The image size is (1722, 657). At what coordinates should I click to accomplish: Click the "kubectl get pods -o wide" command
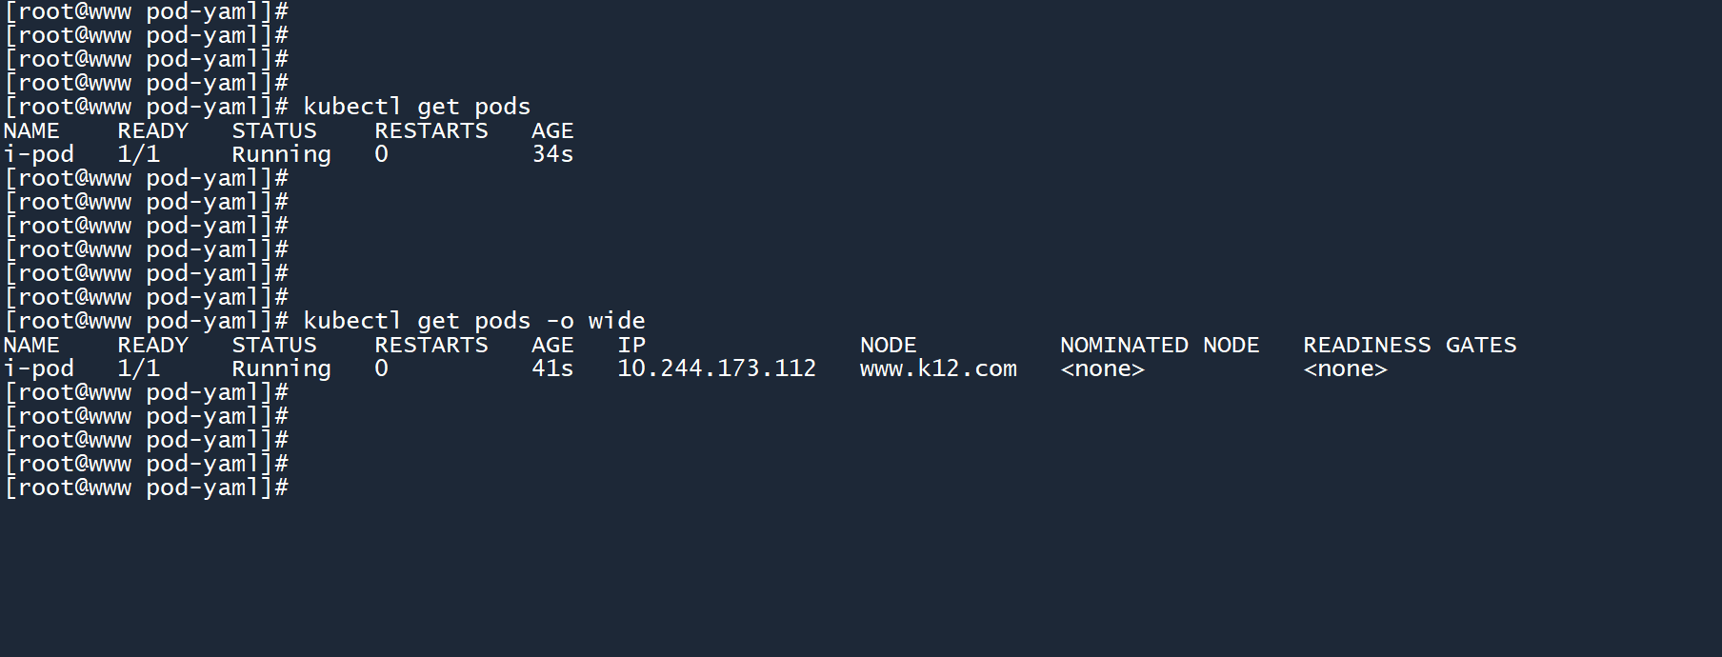473,321
